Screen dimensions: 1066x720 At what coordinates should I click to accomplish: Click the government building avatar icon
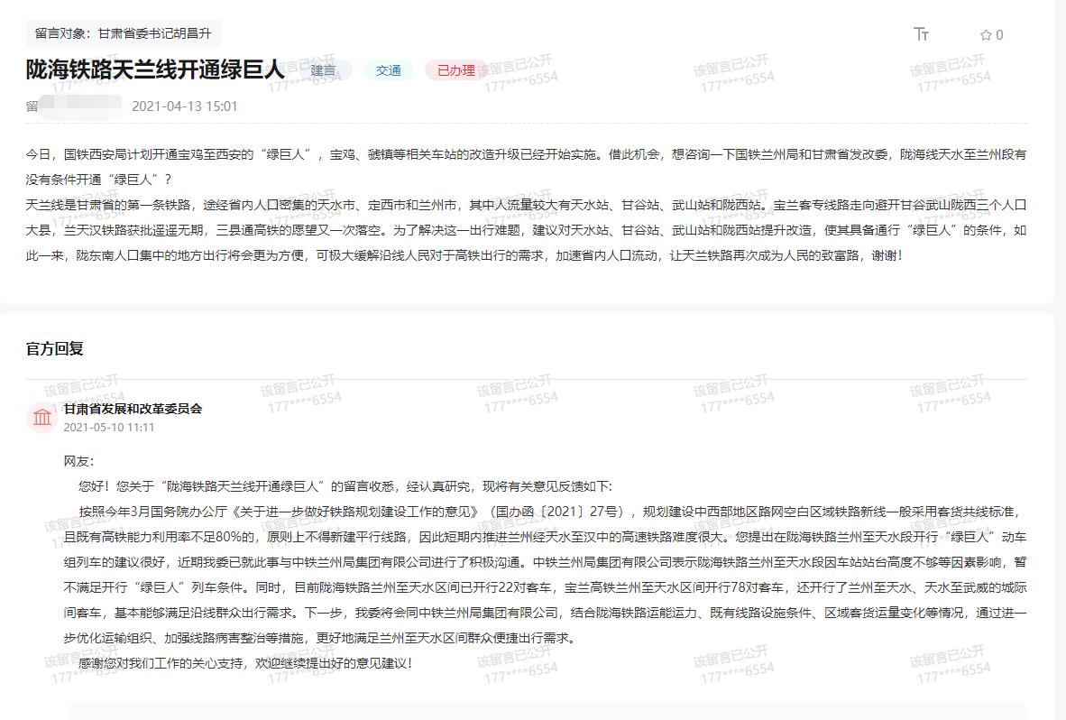point(42,417)
